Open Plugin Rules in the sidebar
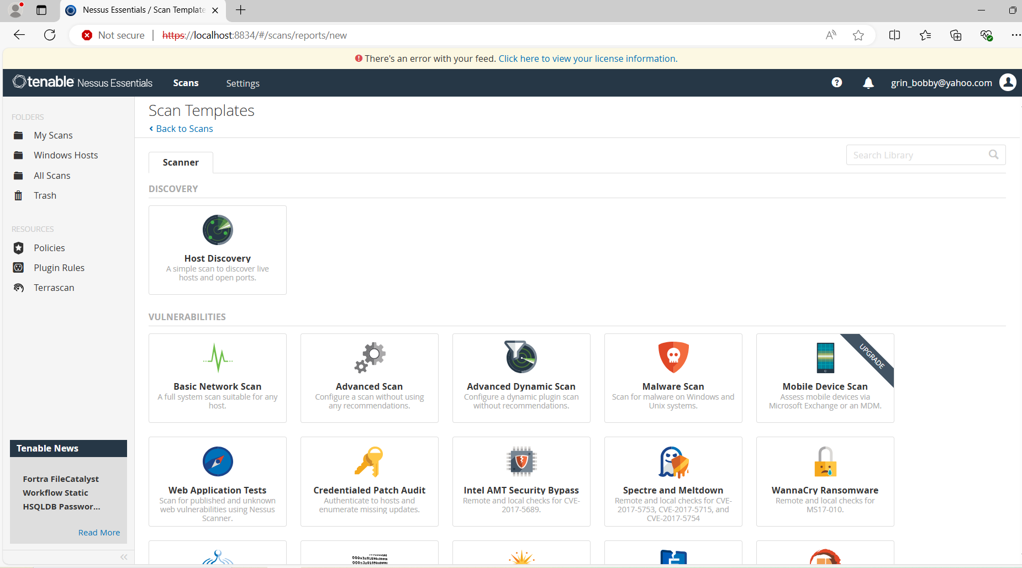The height and width of the screenshot is (568, 1022). coord(59,267)
